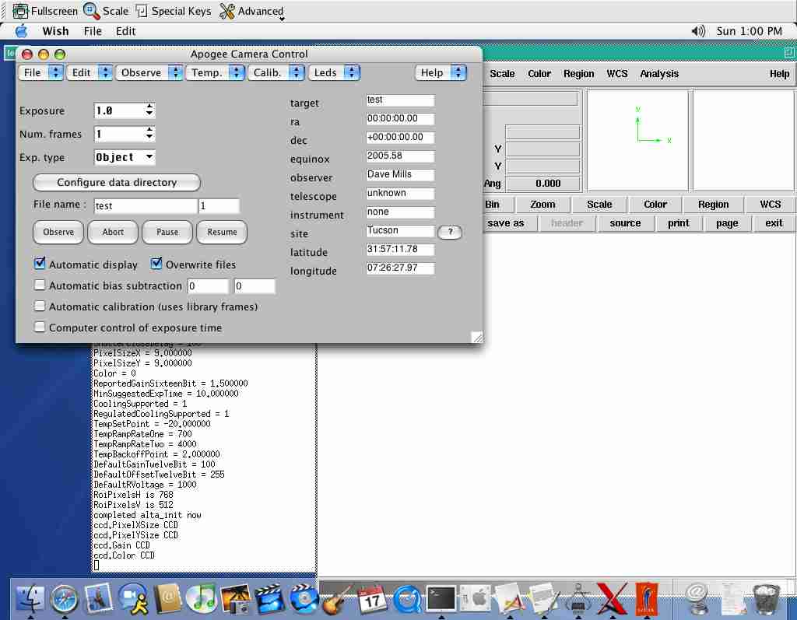Open Analysis menu in DS9 window
Image resolution: width=797 pixels, height=620 pixels.
pyautogui.click(x=659, y=74)
